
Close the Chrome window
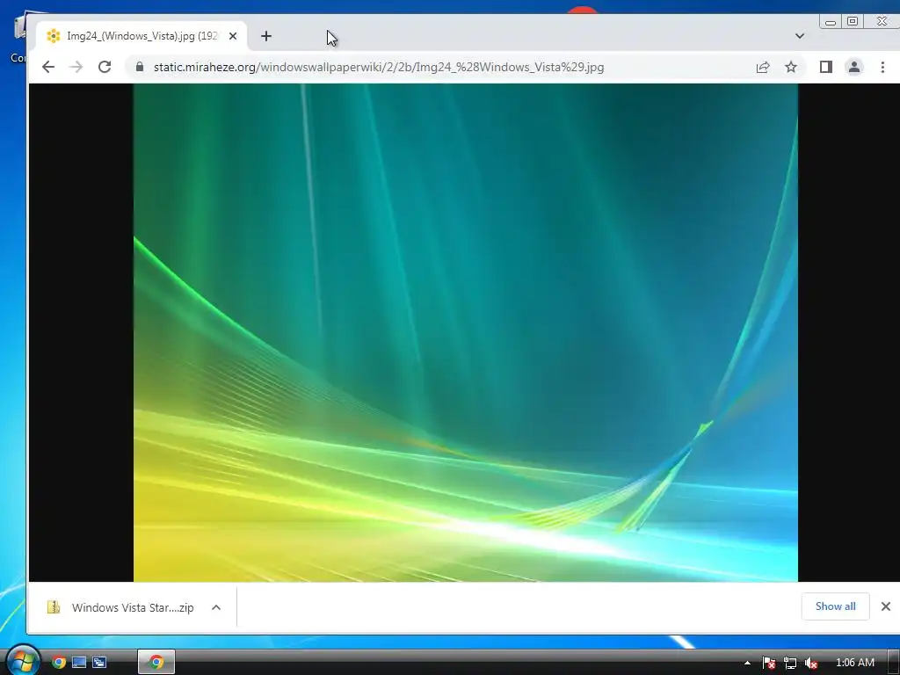[882, 22]
